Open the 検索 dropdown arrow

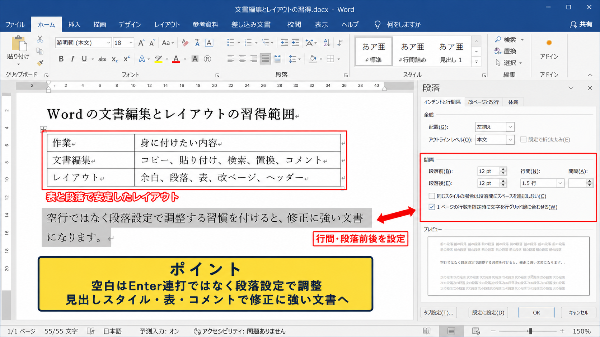click(522, 40)
